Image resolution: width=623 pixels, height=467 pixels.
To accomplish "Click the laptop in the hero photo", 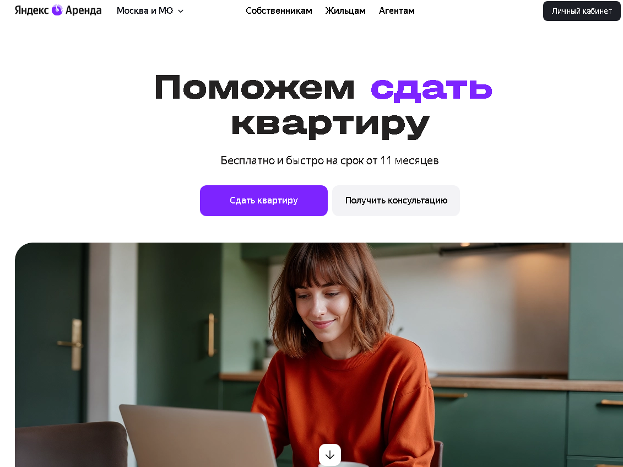I will click(198, 436).
